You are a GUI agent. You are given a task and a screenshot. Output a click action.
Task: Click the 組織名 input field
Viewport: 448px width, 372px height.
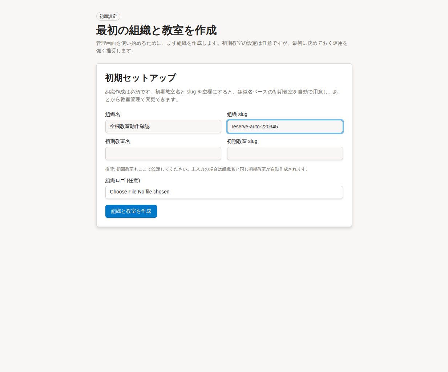(x=163, y=127)
